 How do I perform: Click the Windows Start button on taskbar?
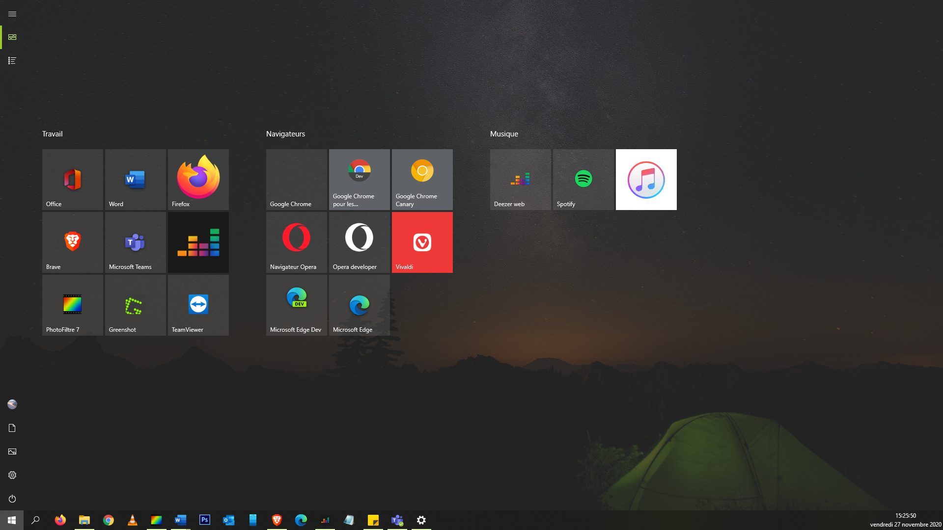tap(12, 520)
